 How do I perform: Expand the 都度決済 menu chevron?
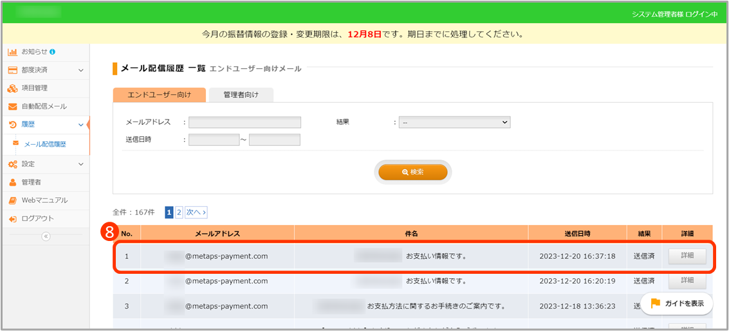(x=81, y=70)
